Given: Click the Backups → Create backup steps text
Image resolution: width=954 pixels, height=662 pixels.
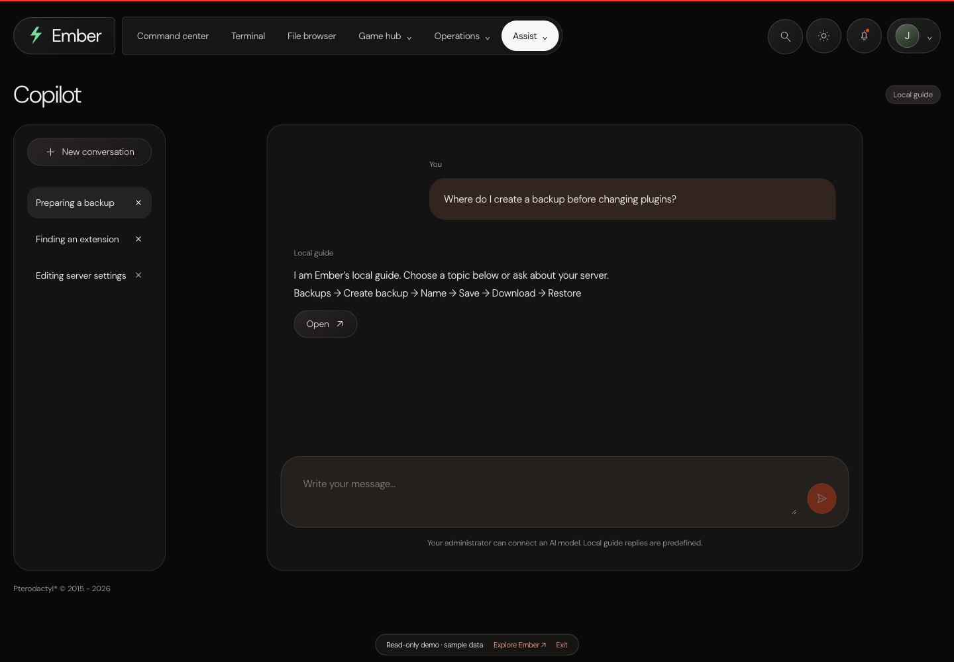Looking at the screenshot, I should coord(437,293).
